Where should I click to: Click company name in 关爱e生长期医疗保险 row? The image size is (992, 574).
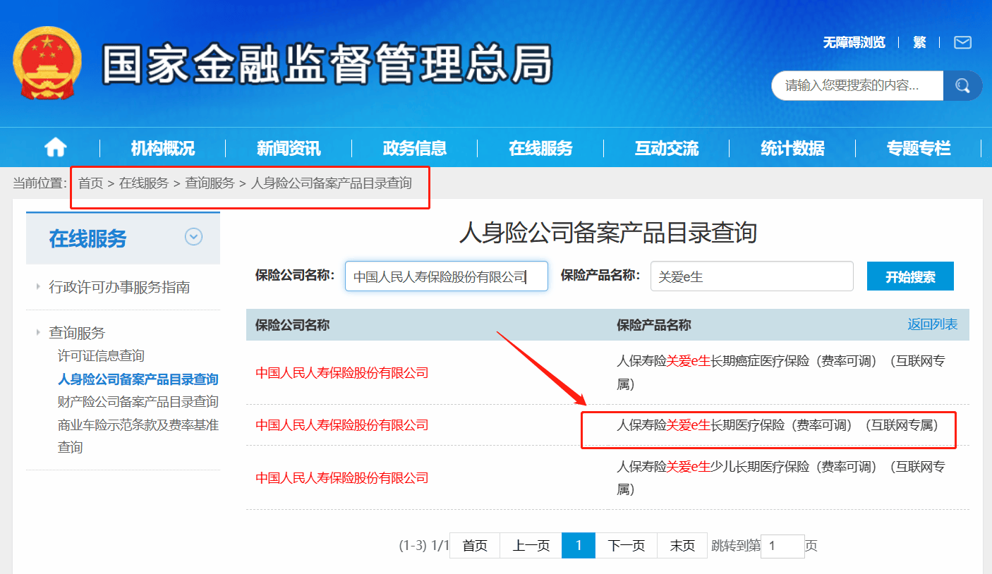click(342, 425)
